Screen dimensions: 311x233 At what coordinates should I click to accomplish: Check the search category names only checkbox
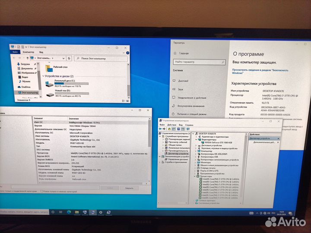pyautogui.click(x=41, y=192)
